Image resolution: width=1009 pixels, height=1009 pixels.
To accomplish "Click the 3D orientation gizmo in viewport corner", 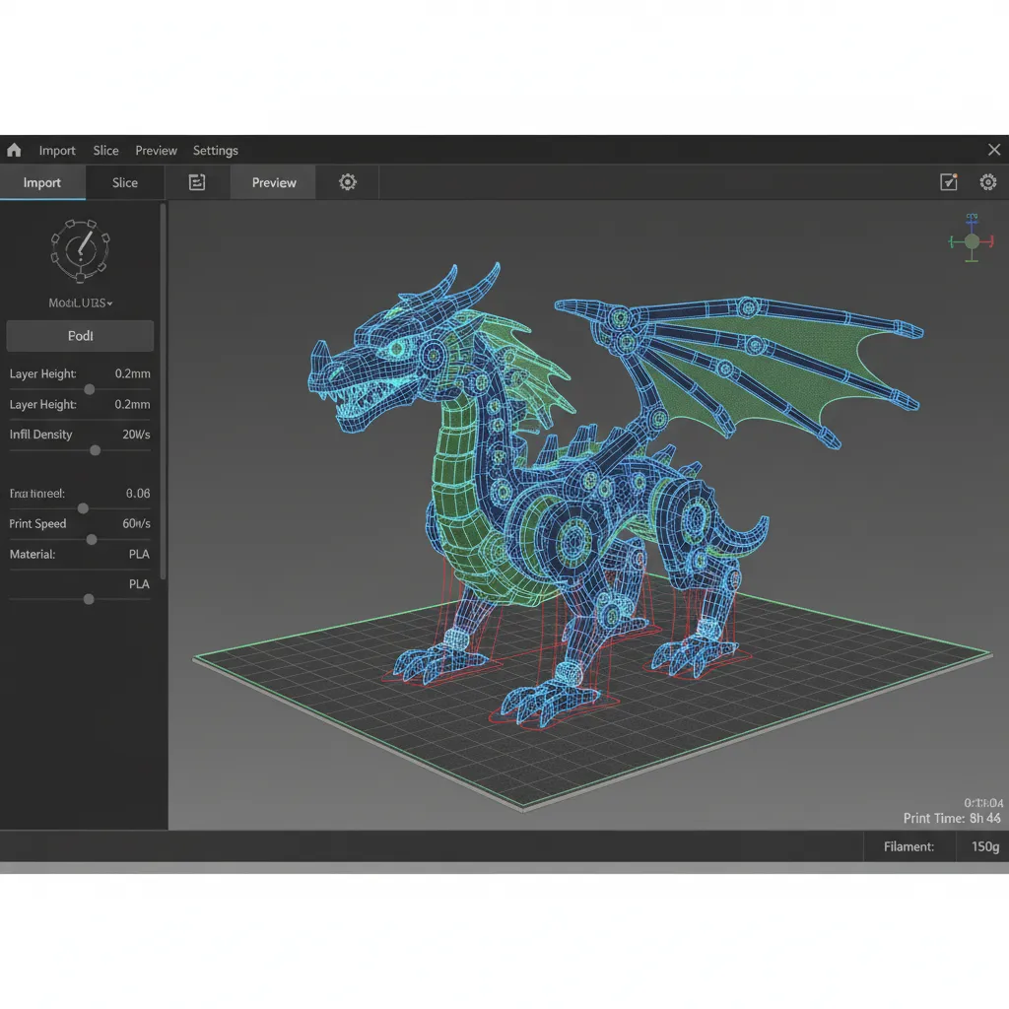I will pyautogui.click(x=971, y=239).
